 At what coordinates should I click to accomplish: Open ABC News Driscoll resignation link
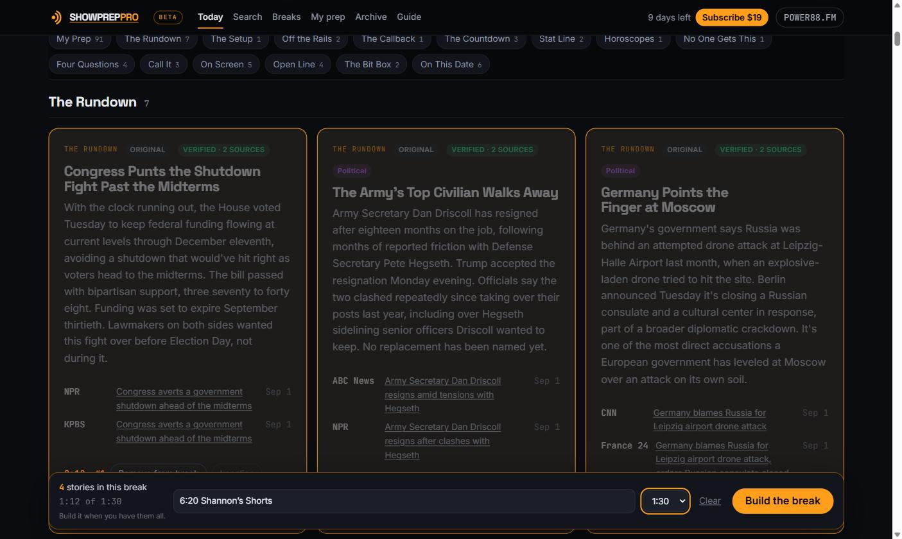click(x=442, y=395)
